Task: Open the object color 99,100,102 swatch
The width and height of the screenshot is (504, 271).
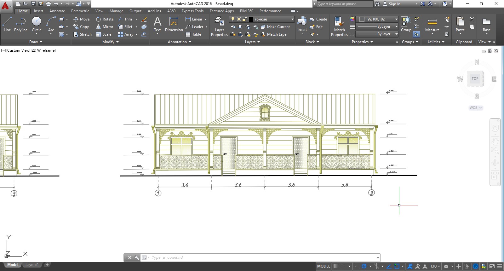Action: [362, 19]
